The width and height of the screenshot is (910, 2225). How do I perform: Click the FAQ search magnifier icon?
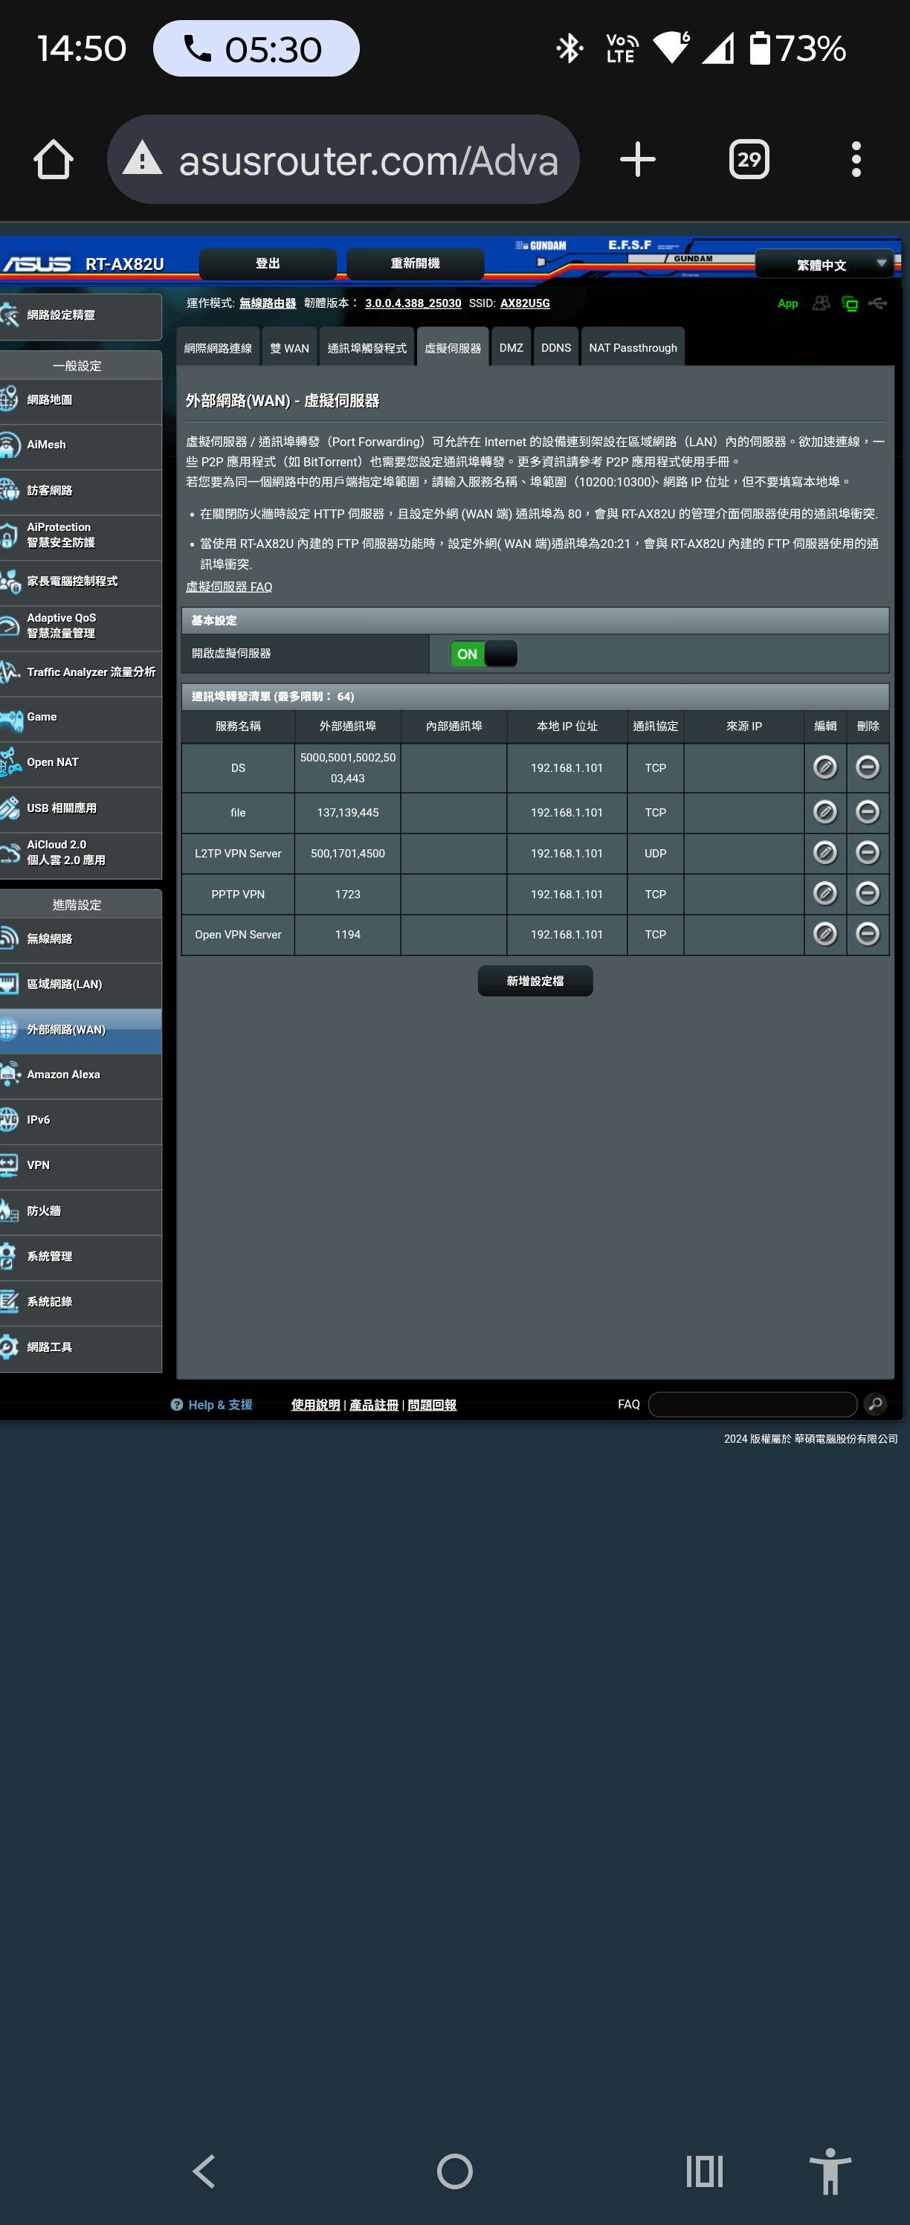874,1405
